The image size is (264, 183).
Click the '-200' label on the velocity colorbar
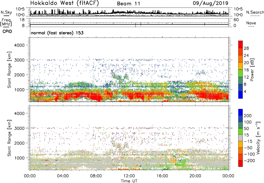(249, 161)
